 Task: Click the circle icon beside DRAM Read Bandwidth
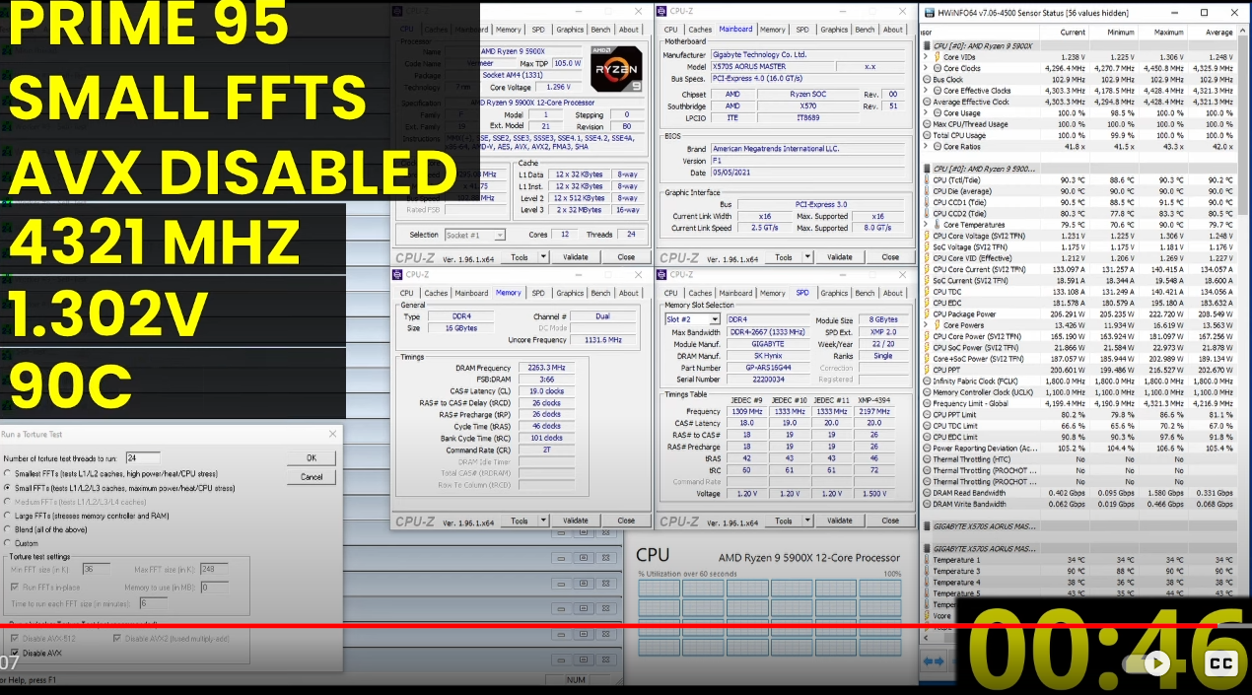pyautogui.click(x=928, y=493)
